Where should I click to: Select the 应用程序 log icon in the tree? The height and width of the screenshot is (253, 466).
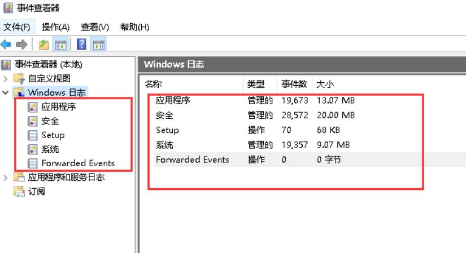click(32, 106)
